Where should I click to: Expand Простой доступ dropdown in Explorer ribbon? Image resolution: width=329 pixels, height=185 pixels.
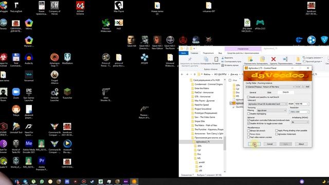click(312, 62)
